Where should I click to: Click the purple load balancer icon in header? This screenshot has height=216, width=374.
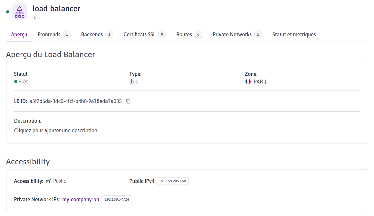pyautogui.click(x=20, y=12)
